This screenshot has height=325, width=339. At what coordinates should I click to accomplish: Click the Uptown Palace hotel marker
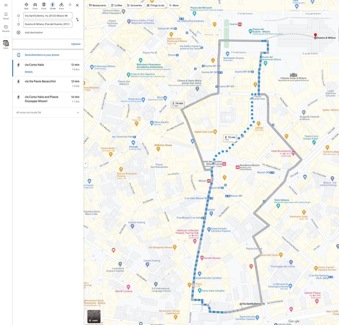pyautogui.click(x=317, y=301)
